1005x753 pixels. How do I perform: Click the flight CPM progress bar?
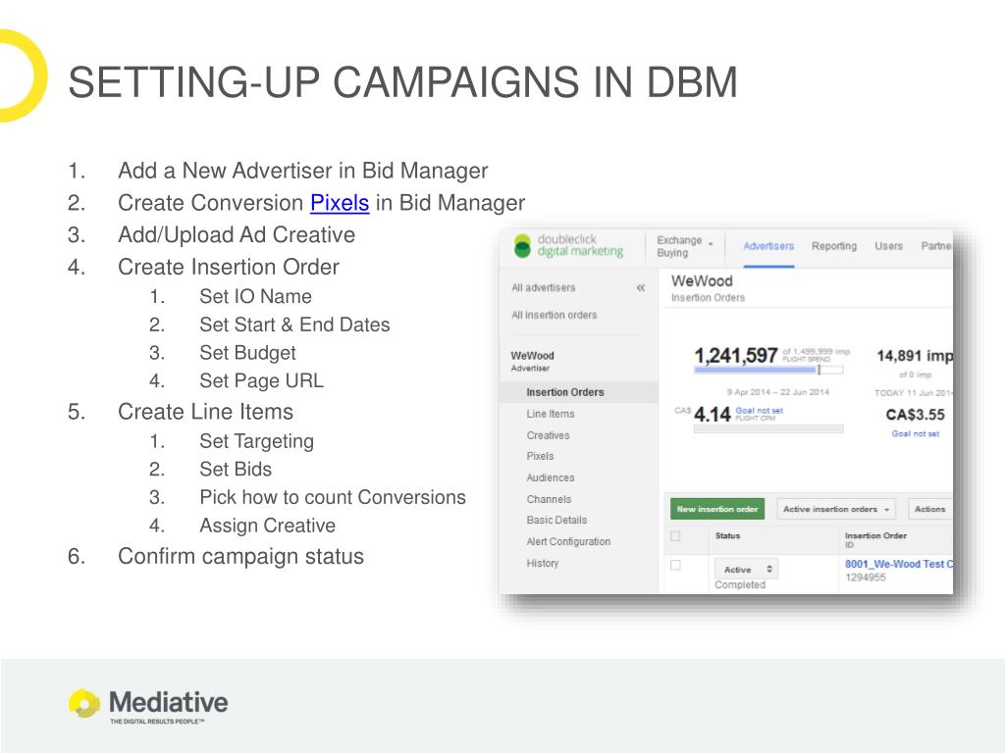point(768,429)
